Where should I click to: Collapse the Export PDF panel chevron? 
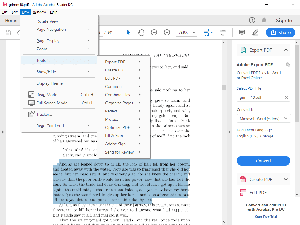(x=286, y=50)
